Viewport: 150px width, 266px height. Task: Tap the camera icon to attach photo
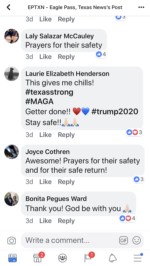pyautogui.click(x=12, y=240)
